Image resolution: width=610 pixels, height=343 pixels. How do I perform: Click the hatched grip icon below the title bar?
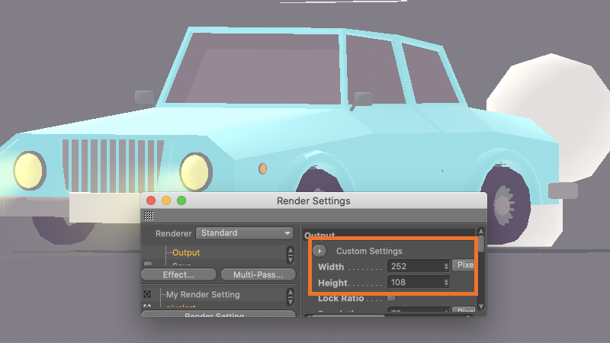pos(149,216)
